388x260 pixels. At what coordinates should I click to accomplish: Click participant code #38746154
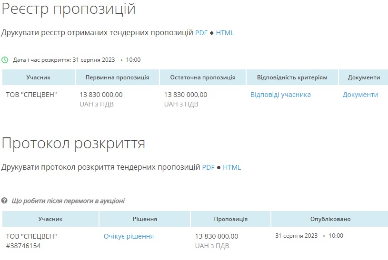pyautogui.click(x=23, y=246)
